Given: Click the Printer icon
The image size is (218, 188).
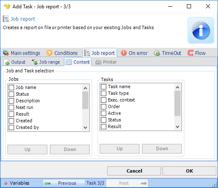Looking at the screenshot, I should click(98, 62).
